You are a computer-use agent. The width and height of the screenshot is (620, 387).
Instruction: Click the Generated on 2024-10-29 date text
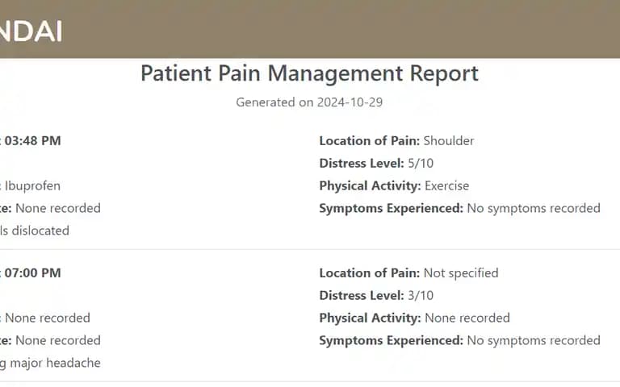coord(309,102)
